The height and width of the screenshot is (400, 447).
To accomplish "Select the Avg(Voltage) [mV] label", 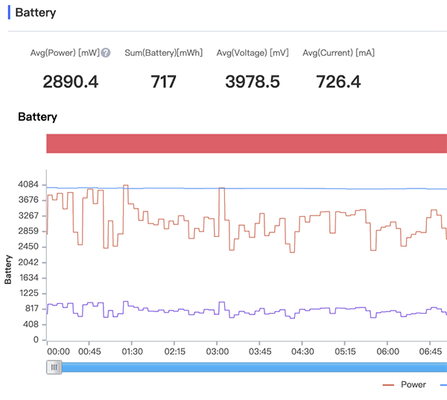I will (x=252, y=53).
